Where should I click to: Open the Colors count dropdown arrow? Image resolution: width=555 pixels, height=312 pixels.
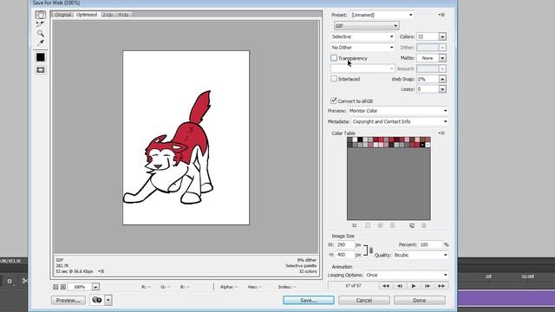point(442,36)
